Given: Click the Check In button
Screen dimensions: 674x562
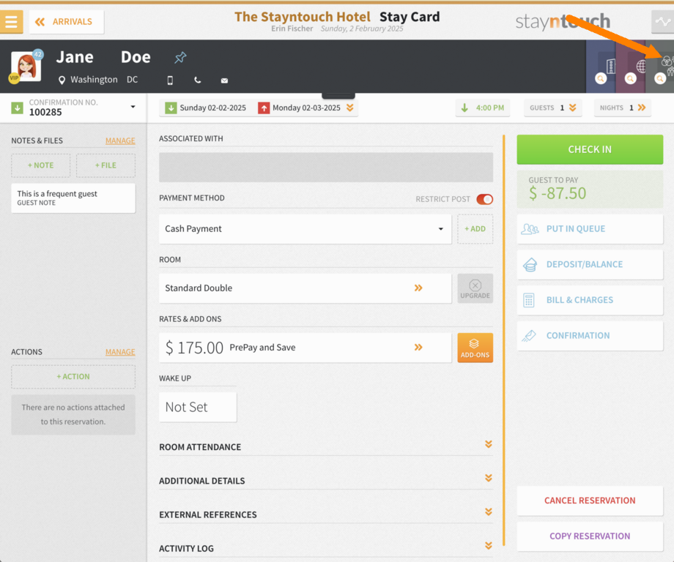Looking at the screenshot, I should click(x=590, y=149).
